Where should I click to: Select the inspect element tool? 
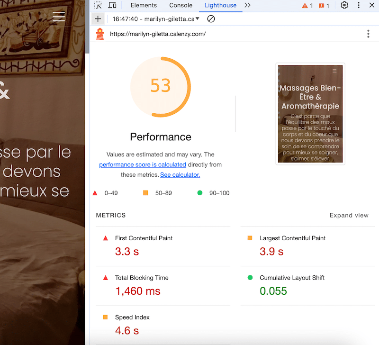(98, 5)
